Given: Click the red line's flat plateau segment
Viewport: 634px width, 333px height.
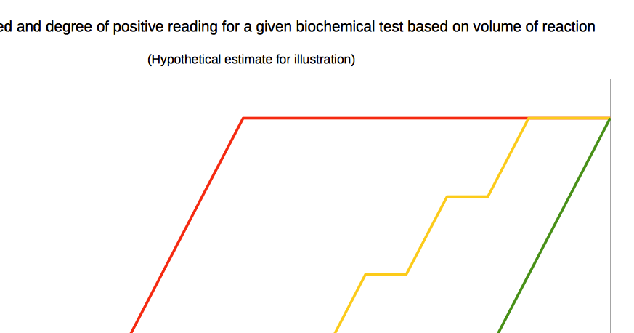Looking at the screenshot, I should point(386,118).
